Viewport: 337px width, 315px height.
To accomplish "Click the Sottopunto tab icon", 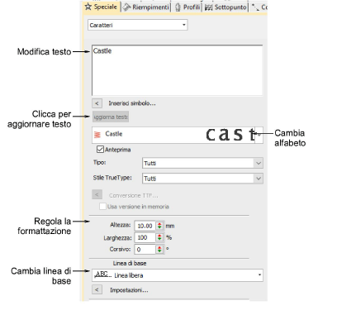I will click(x=209, y=7).
